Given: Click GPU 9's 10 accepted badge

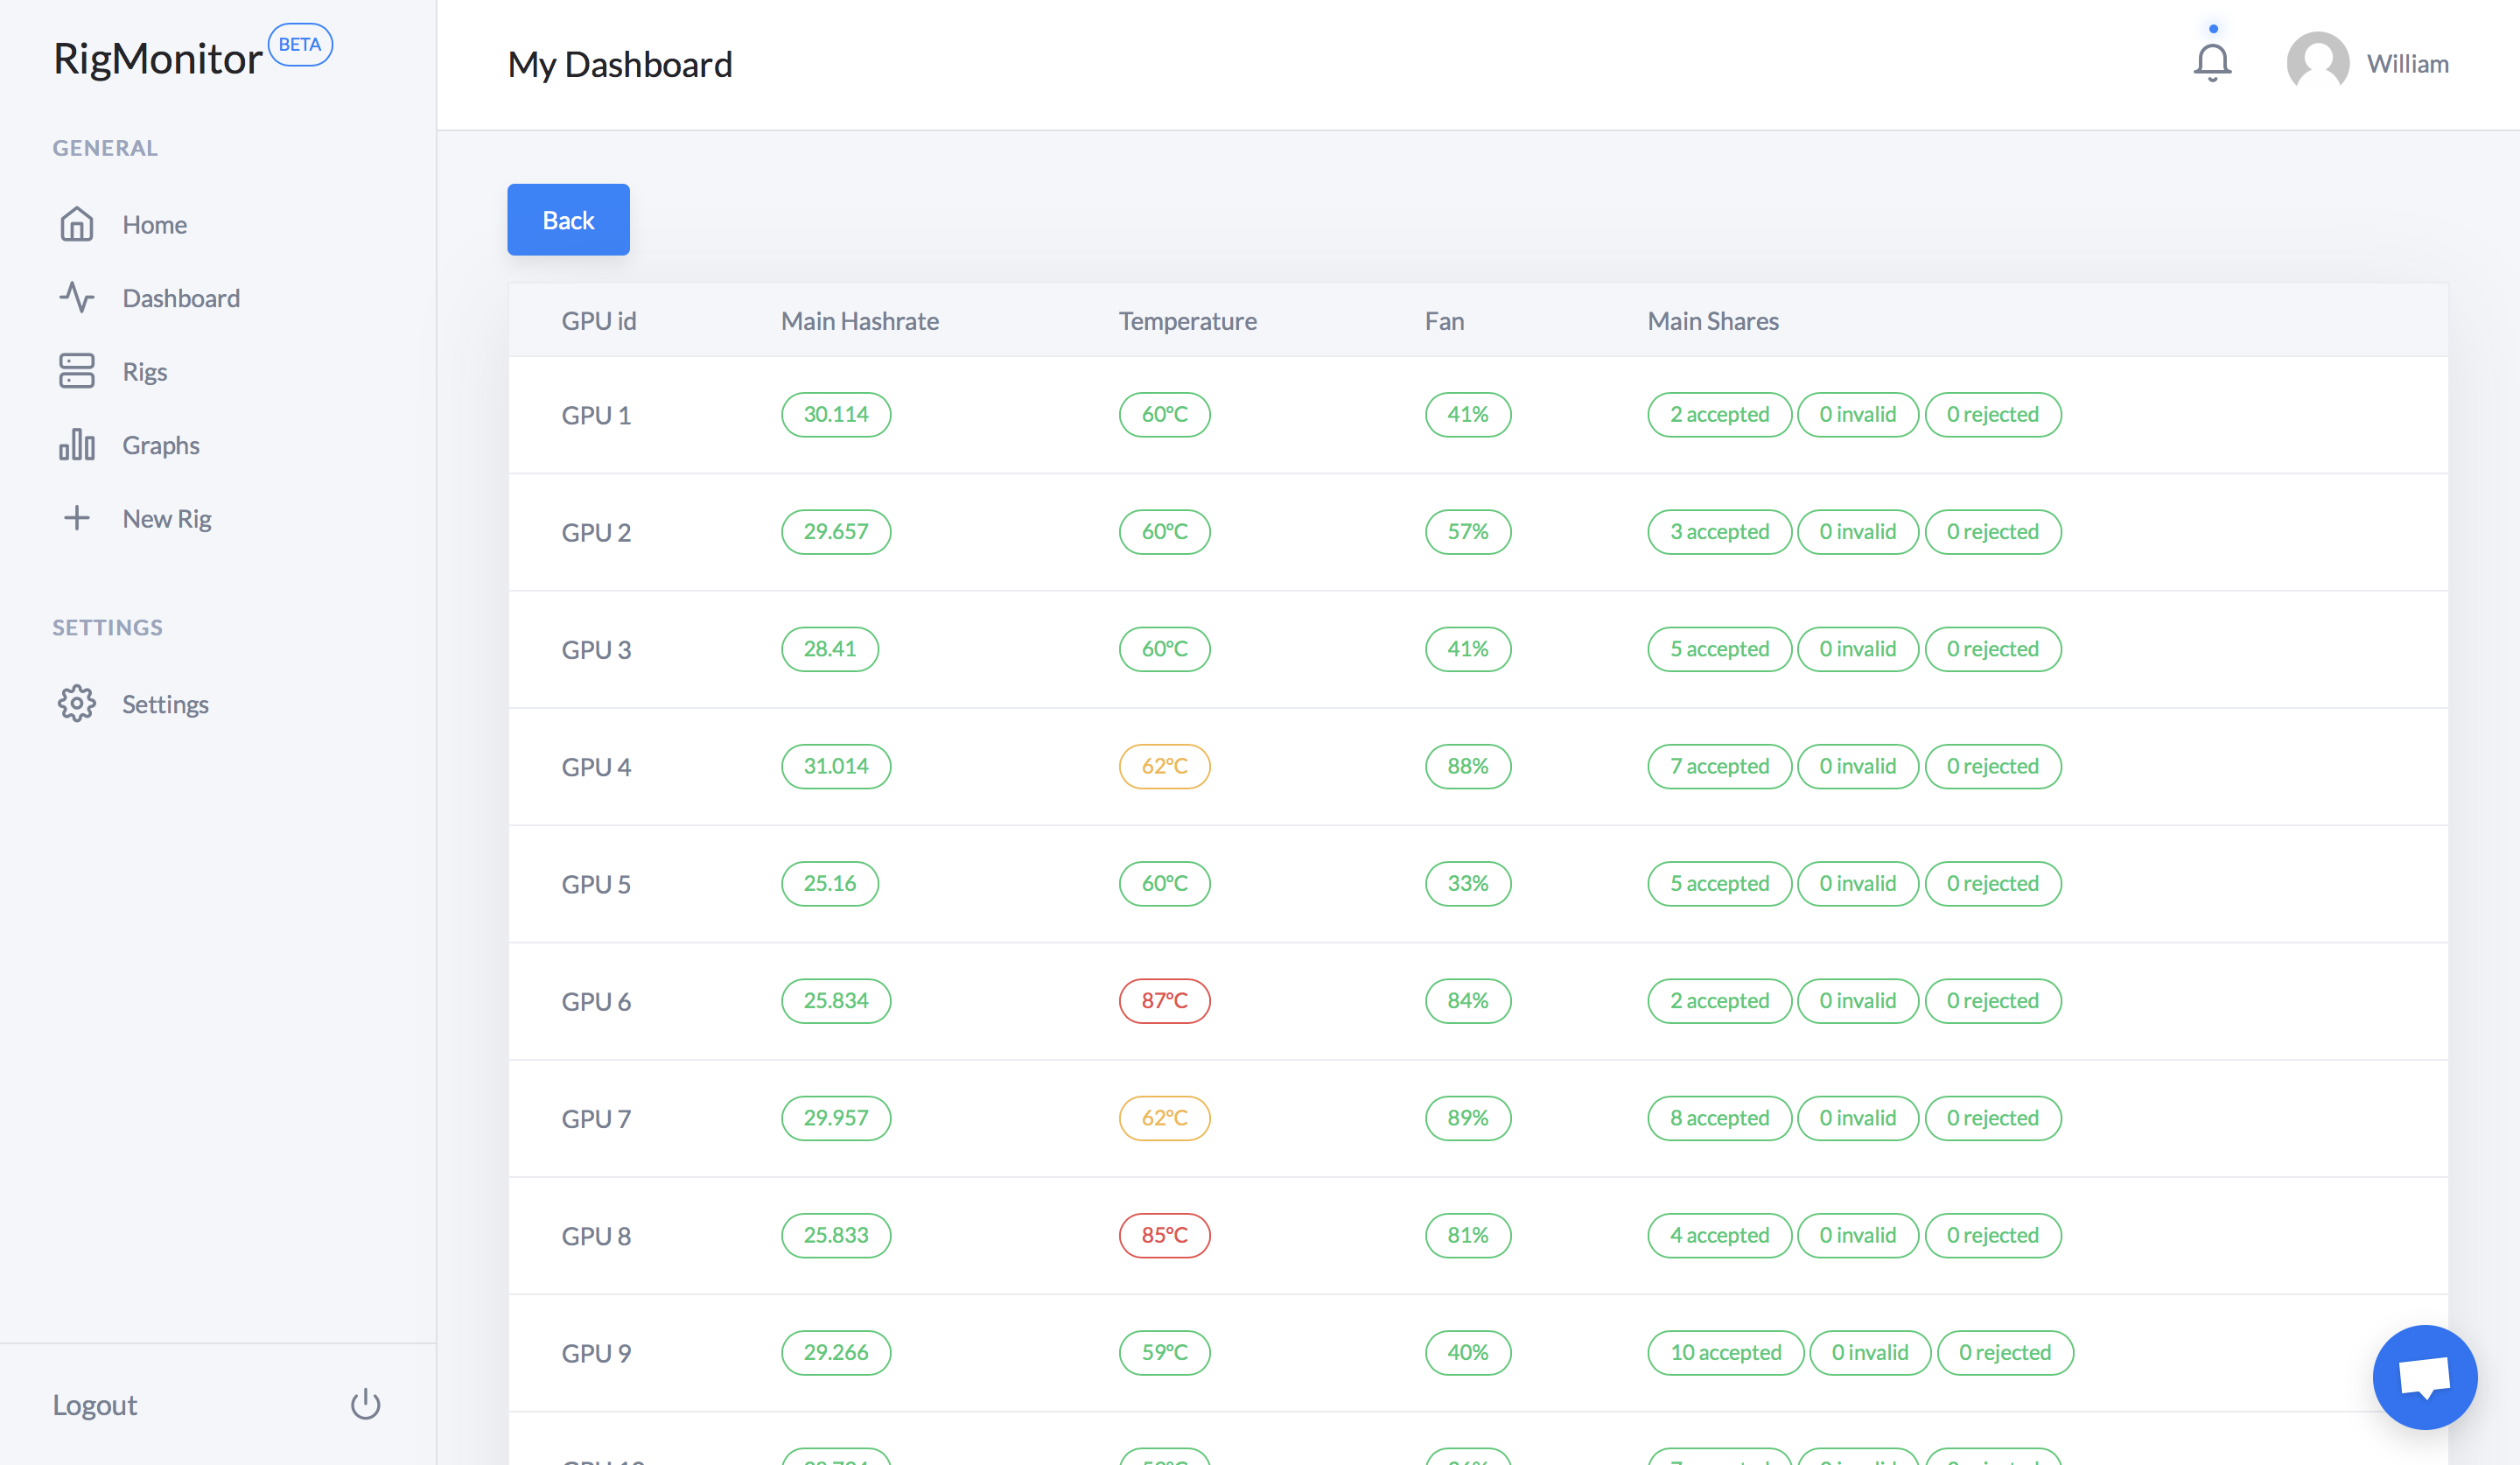Looking at the screenshot, I should pyautogui.click(x=1725, y=1353).
